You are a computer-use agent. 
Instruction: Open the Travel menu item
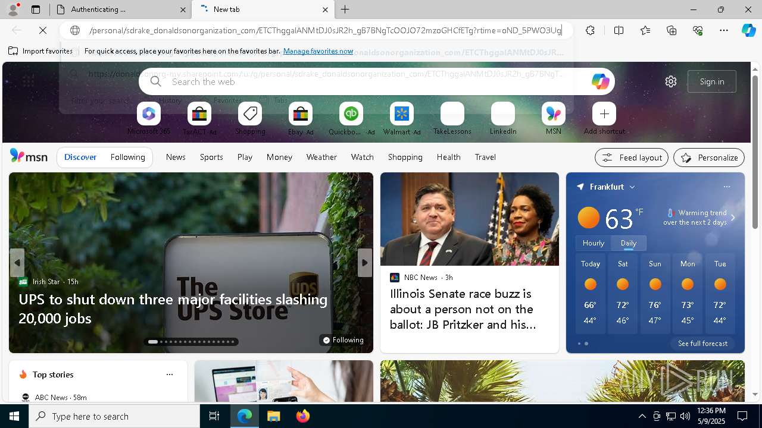coord(485,158)
